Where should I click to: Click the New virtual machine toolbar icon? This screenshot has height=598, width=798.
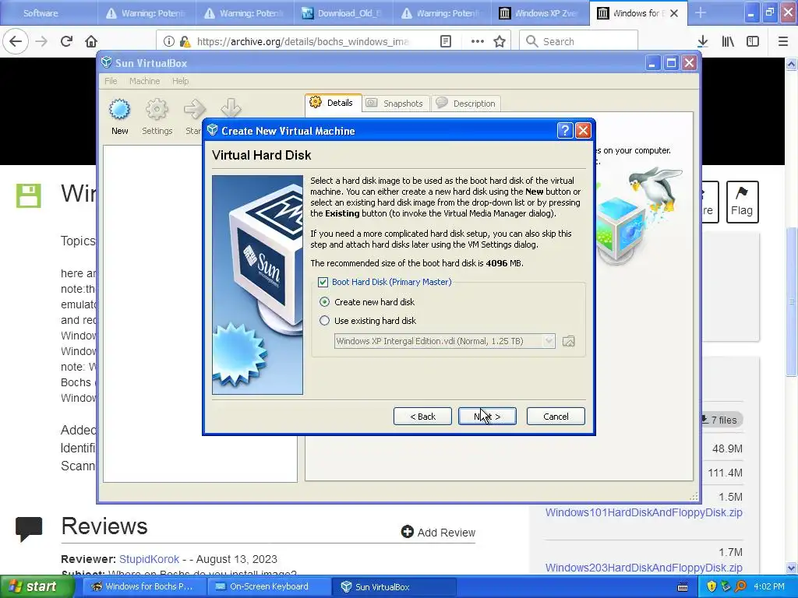[119, 109]
